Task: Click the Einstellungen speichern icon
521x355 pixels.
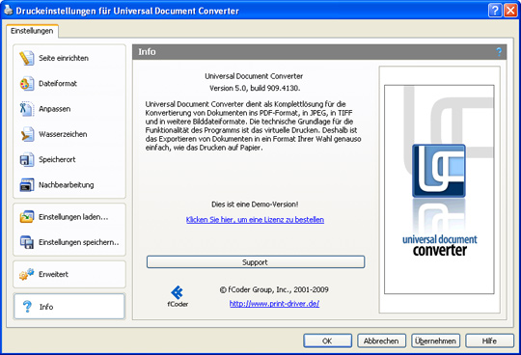Action: coord(27,242)
